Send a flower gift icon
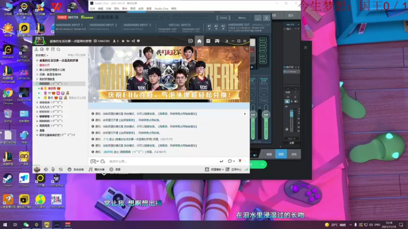Screen dimensions: 408x229 point(240,161)
